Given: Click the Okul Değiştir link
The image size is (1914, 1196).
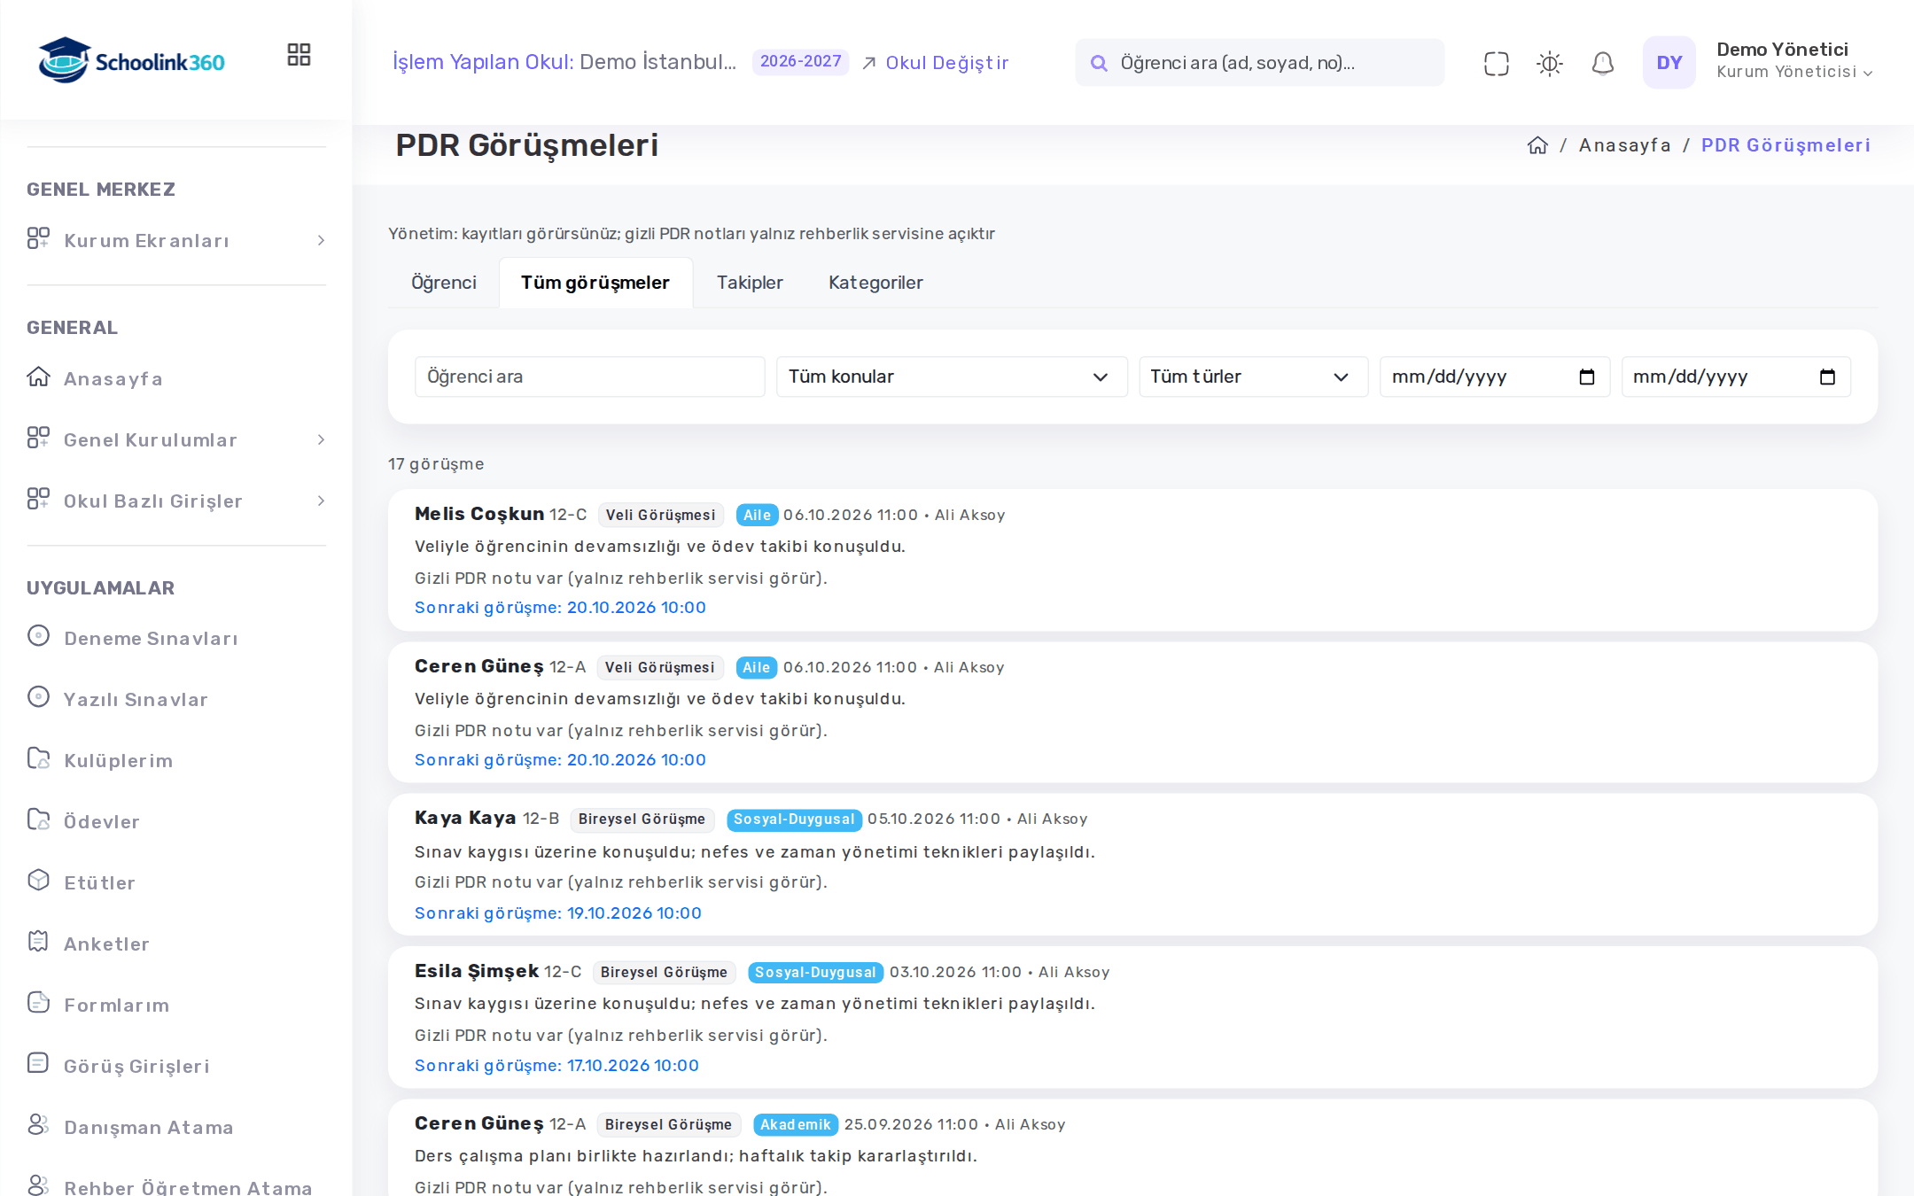Looking at the screenshot, I should (x=936, y=63).
